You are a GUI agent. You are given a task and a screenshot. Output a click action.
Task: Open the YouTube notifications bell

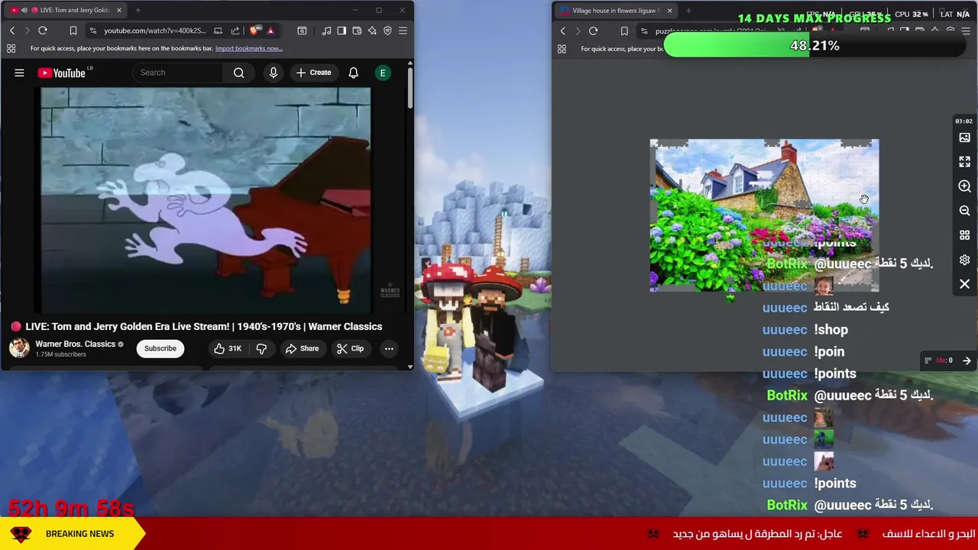tap(353, 73)
